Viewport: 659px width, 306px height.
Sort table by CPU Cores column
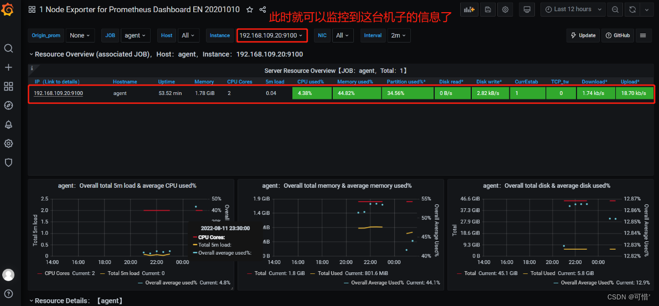coord(240,82)
